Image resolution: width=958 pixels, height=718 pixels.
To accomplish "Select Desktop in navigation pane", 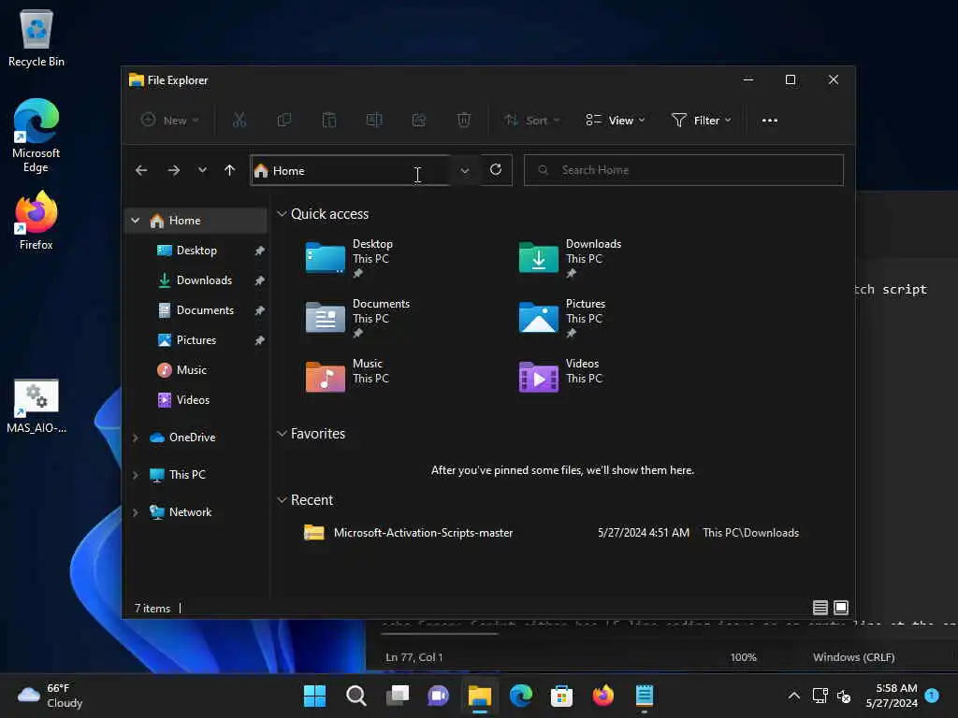I will [x=196, y=251].
